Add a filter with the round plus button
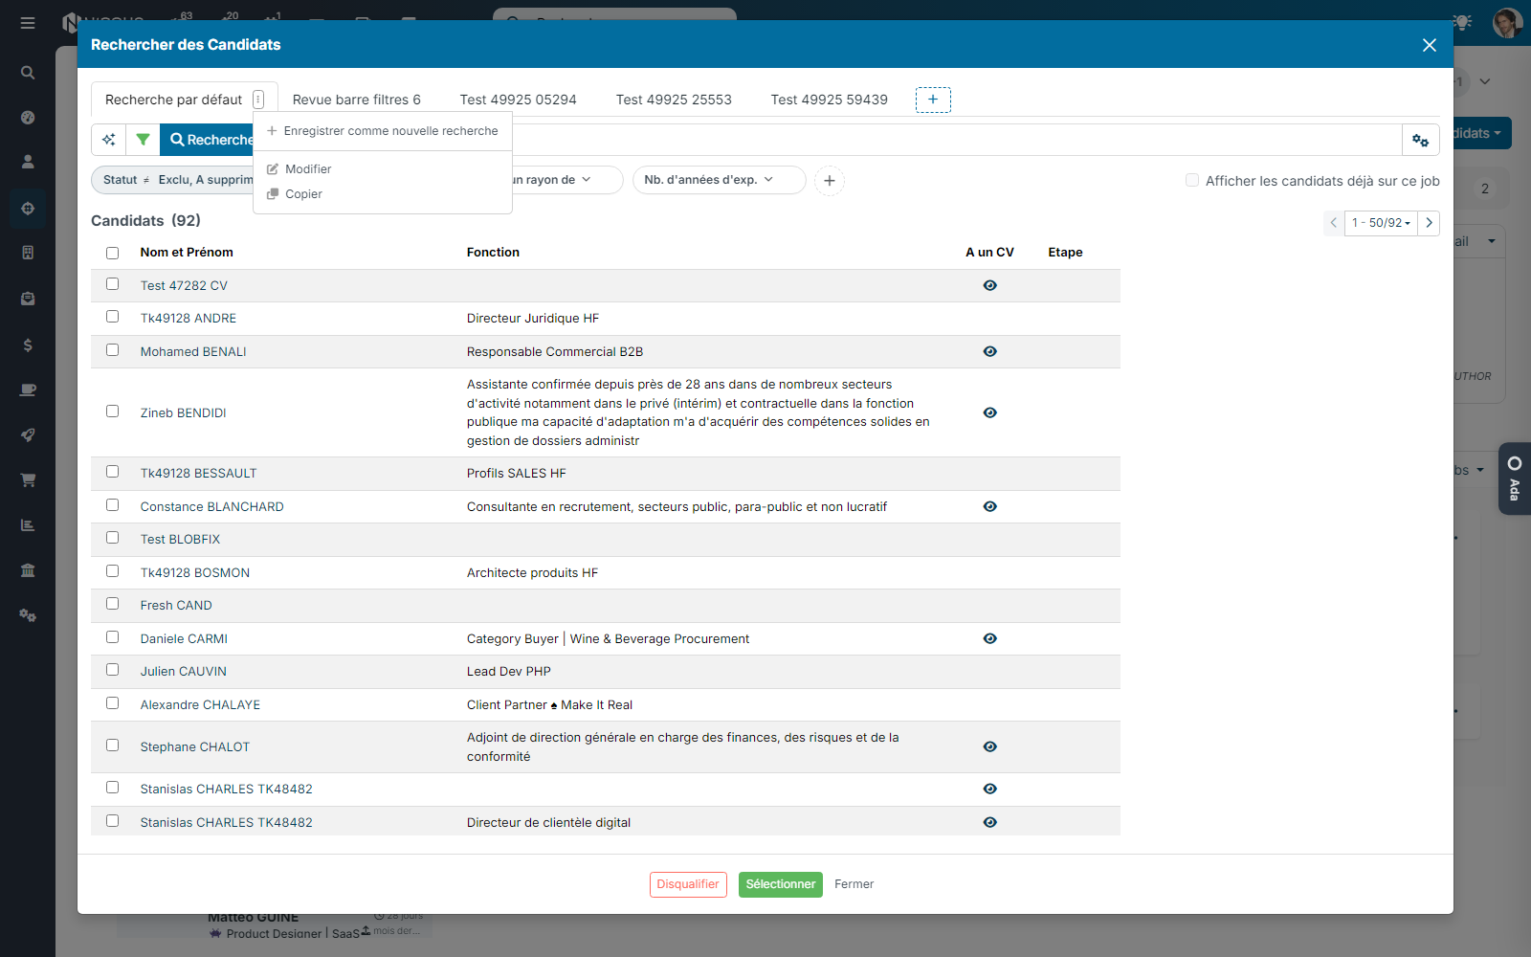Screen dimensions: 1531x957 click(x=830, y=180)
